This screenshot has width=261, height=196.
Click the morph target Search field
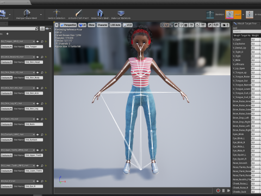247,32
